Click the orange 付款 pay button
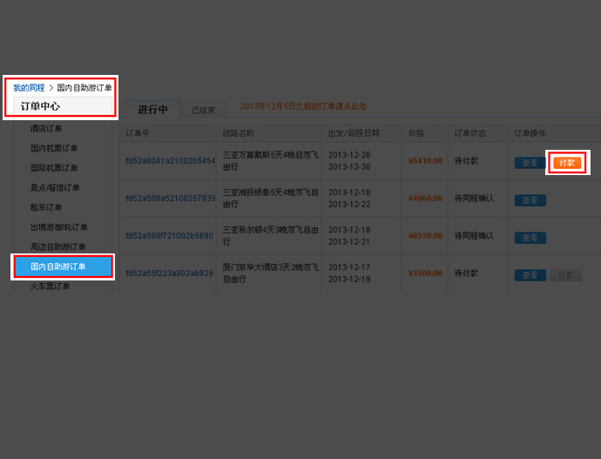This screenshot has width=601, height=459. (x=567, y=163)
